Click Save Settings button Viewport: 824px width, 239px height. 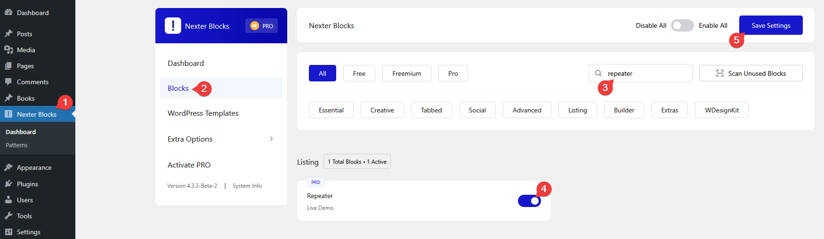tap(771, 25)
